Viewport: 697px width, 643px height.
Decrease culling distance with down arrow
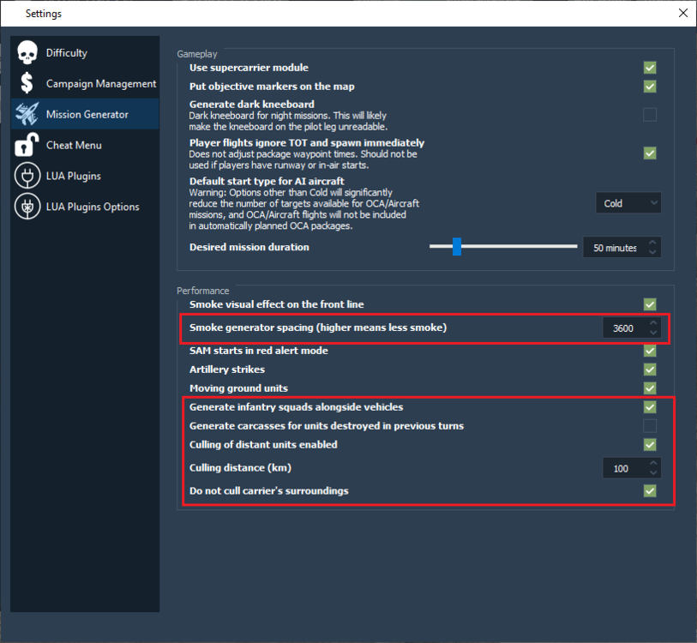coord(653,472)
